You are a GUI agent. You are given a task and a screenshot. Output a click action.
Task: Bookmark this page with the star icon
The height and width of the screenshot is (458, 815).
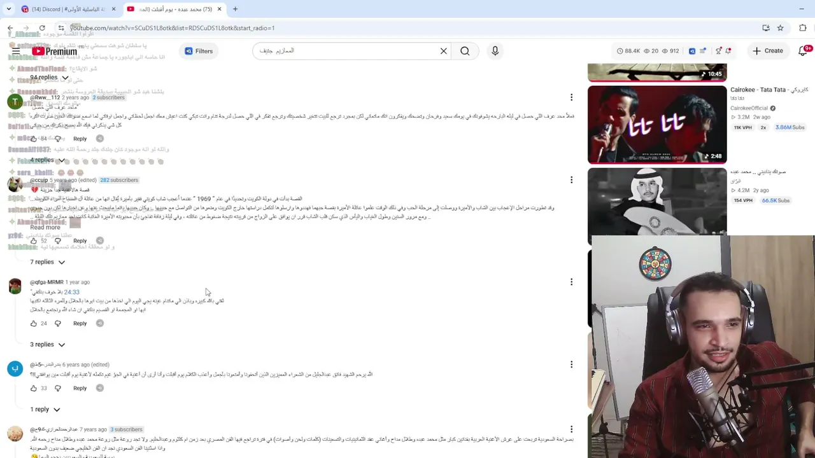coord(780,28)
